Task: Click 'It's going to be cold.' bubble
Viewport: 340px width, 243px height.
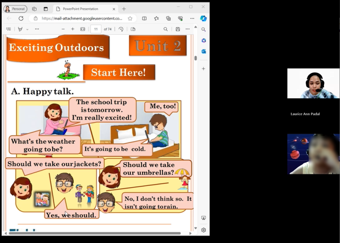Action: tap(117, 149)
